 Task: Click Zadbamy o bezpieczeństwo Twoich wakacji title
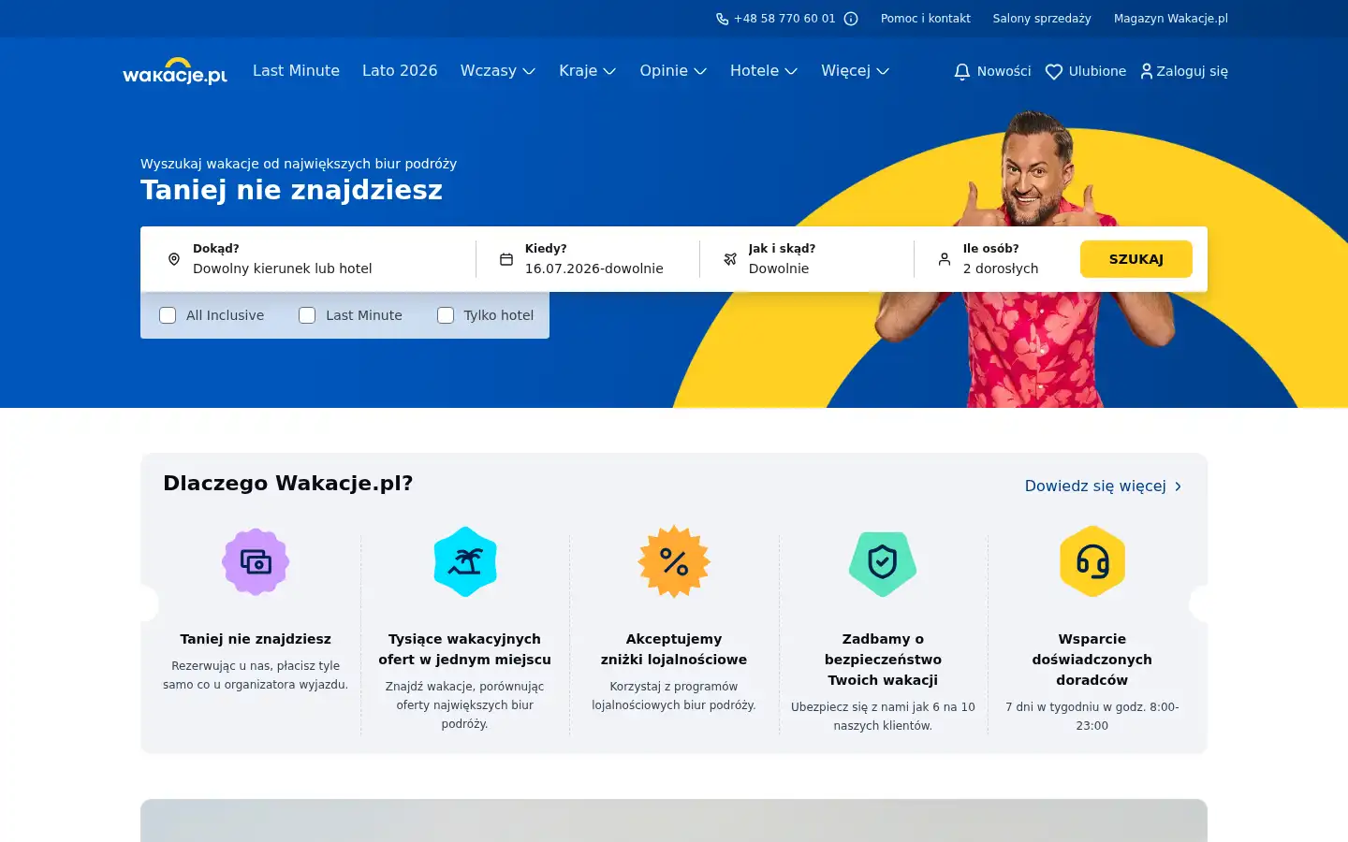883,660
